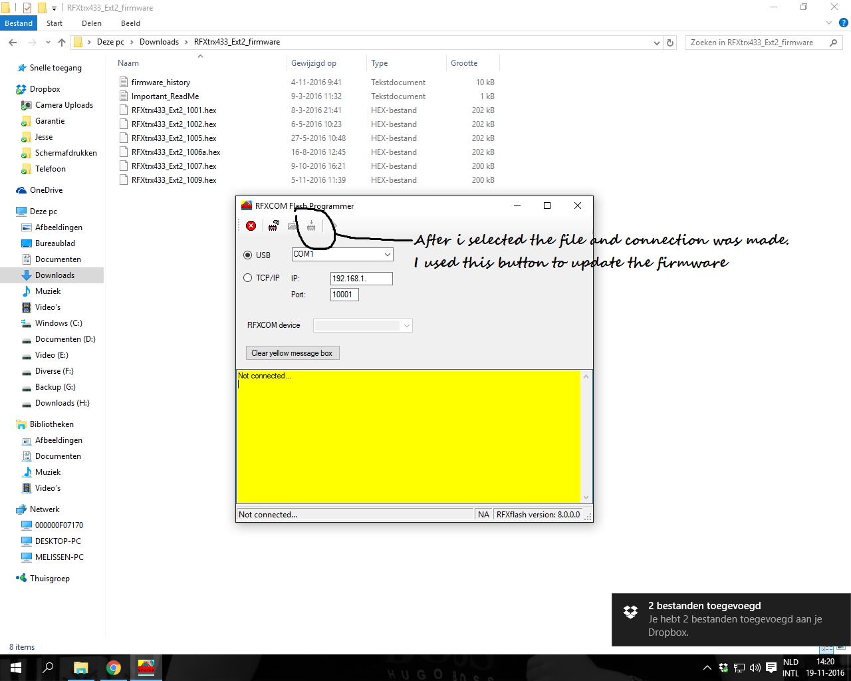Open the Bestand ribbon tab
The image size is (851, 681).
pyautogui.click(x=19, y=23)
